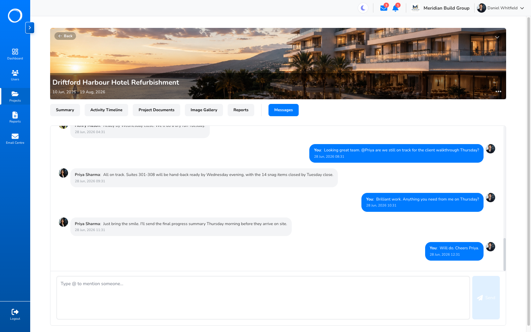Click the Send button
The height and width of the screenshot is (332, 531).
(486, 297)
